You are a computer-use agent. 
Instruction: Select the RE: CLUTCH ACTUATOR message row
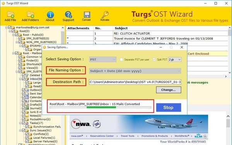pyautogui.click(x=147, y=33)
